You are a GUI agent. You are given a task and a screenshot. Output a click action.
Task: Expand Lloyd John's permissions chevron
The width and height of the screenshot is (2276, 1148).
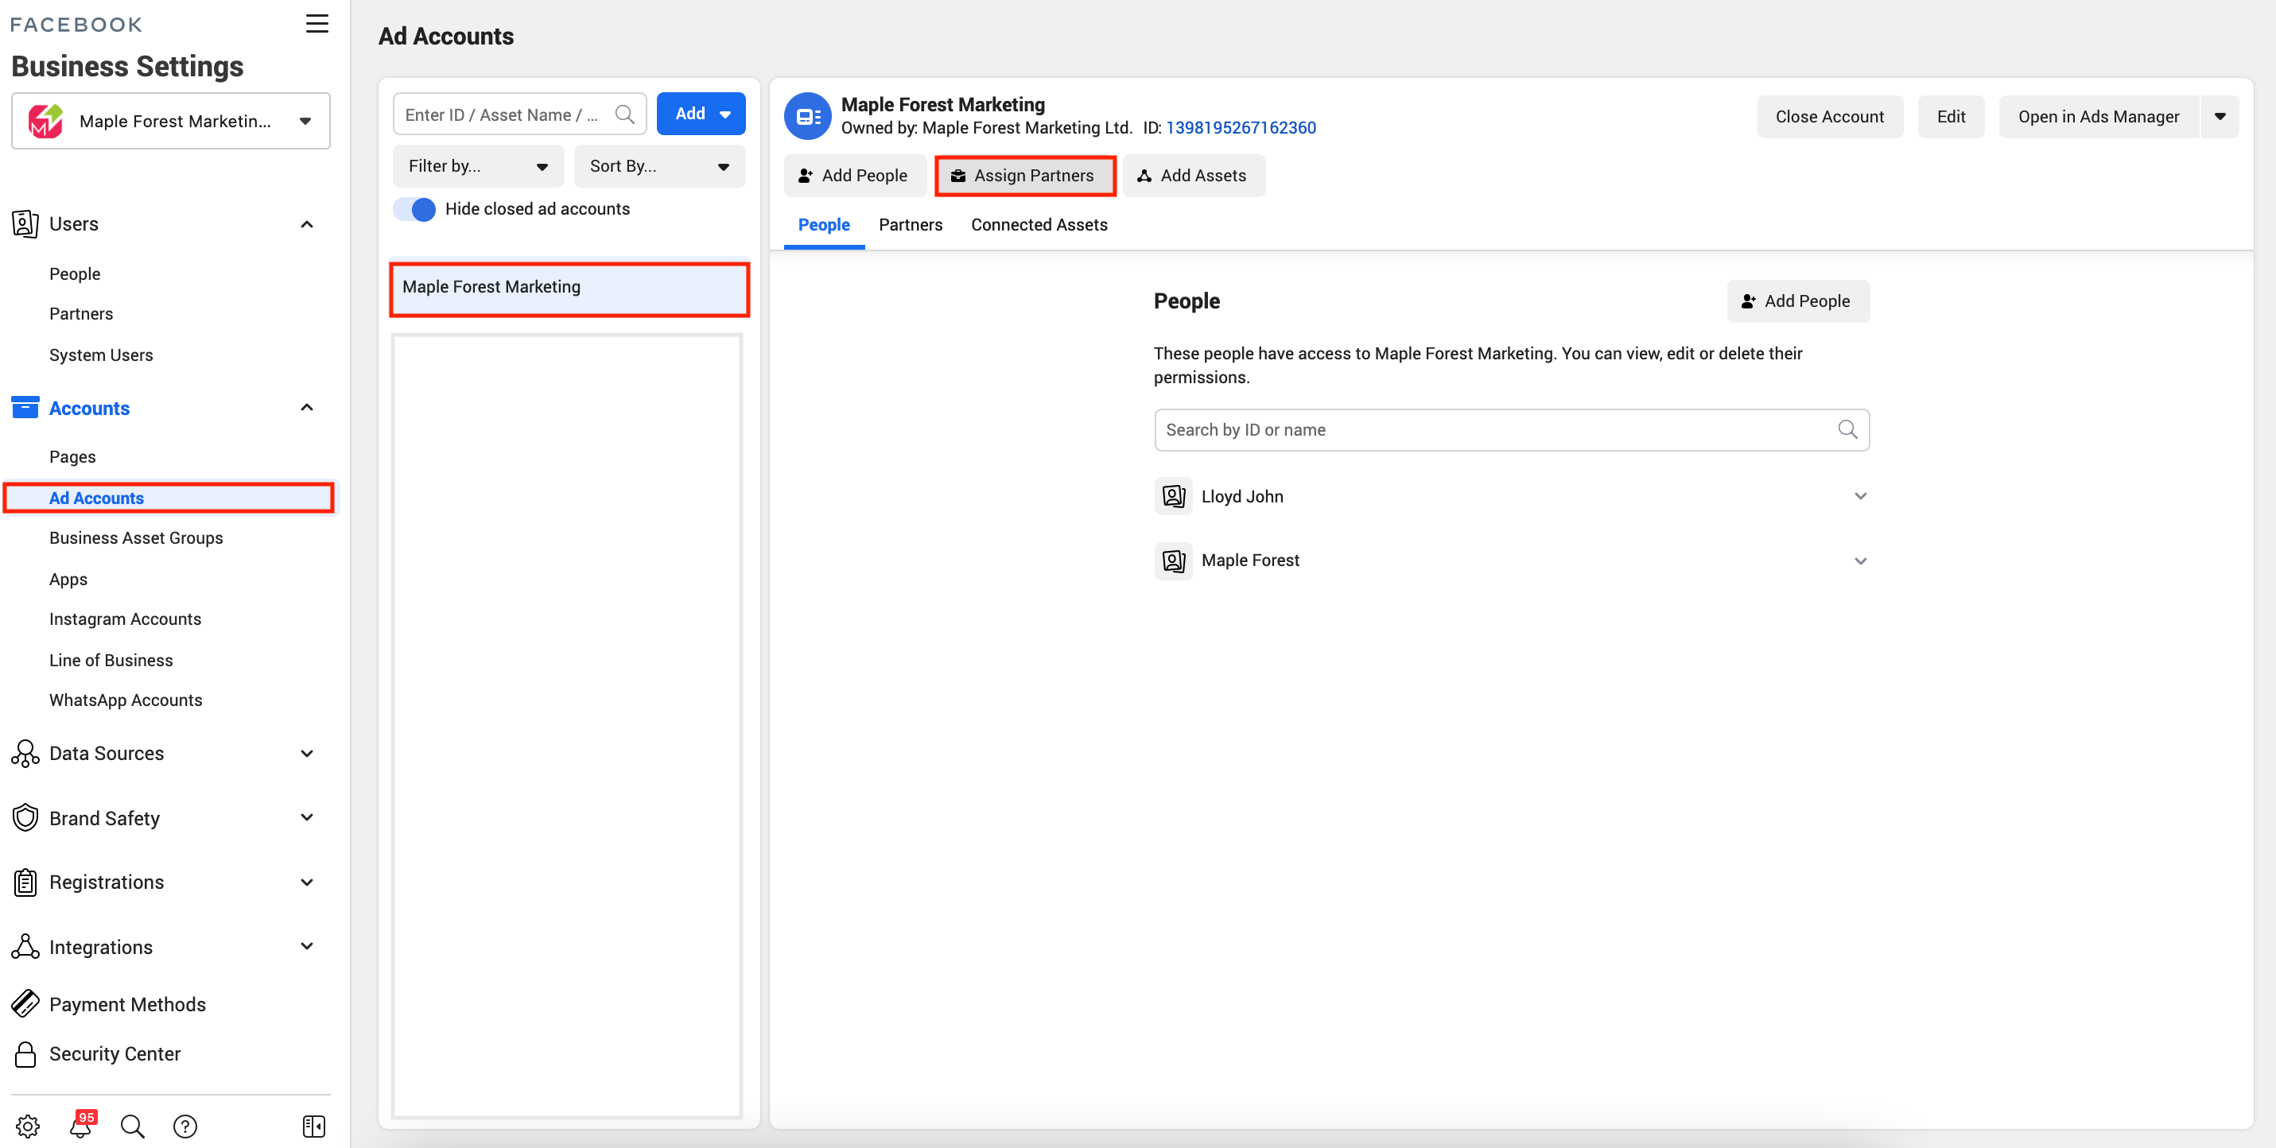click(1860, 496)
